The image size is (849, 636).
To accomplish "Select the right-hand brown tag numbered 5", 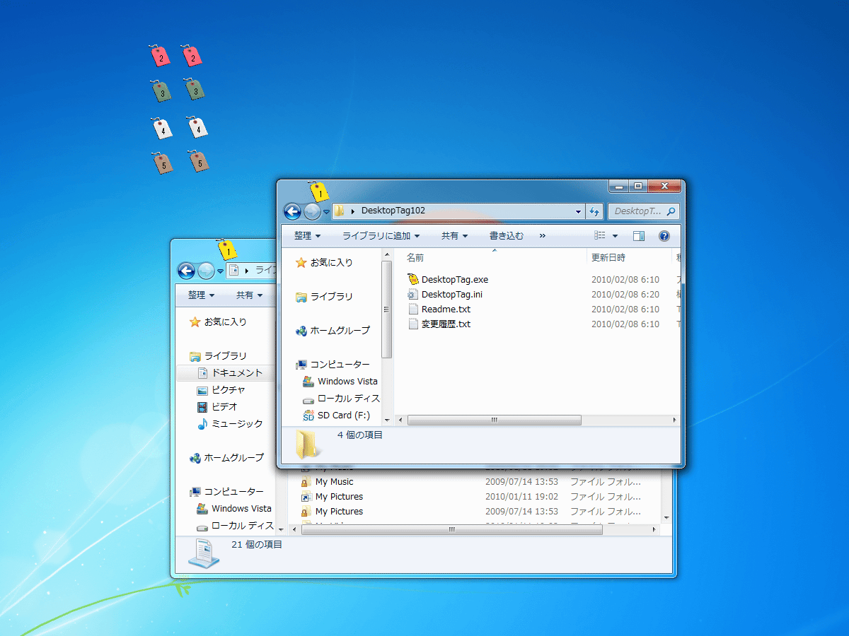I will [200, 160].
